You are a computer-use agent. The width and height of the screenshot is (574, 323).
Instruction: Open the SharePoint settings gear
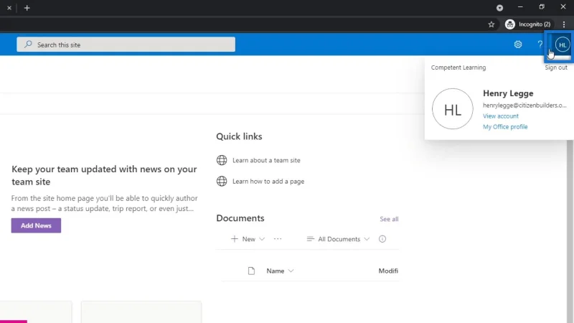tap(517, 45)
